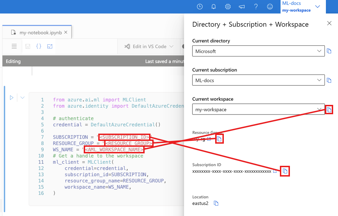Save the notebook with the save icon
This screenshot has height=216, width=338.
pyautogui.click(x=28, y=46)
